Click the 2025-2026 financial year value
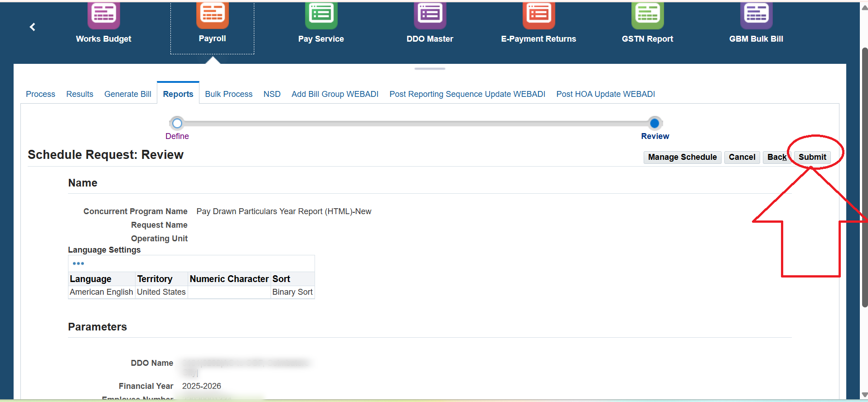Image resolution: width=868 pixels, height=402 pixels. click(202, 386)
